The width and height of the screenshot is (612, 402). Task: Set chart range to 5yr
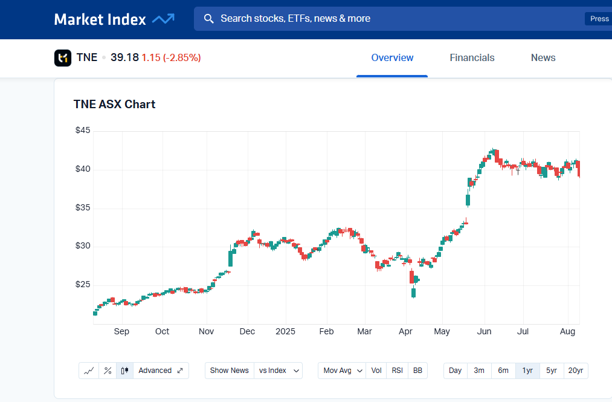552,371
